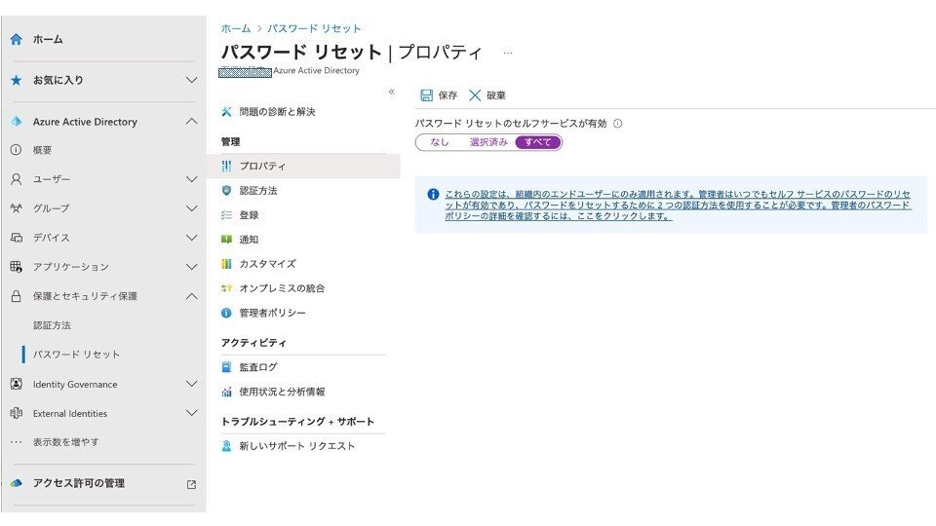This screenshot has width=936, height=526.
Task: Click the Home house icon in sidebar
Action: [17, 39]
